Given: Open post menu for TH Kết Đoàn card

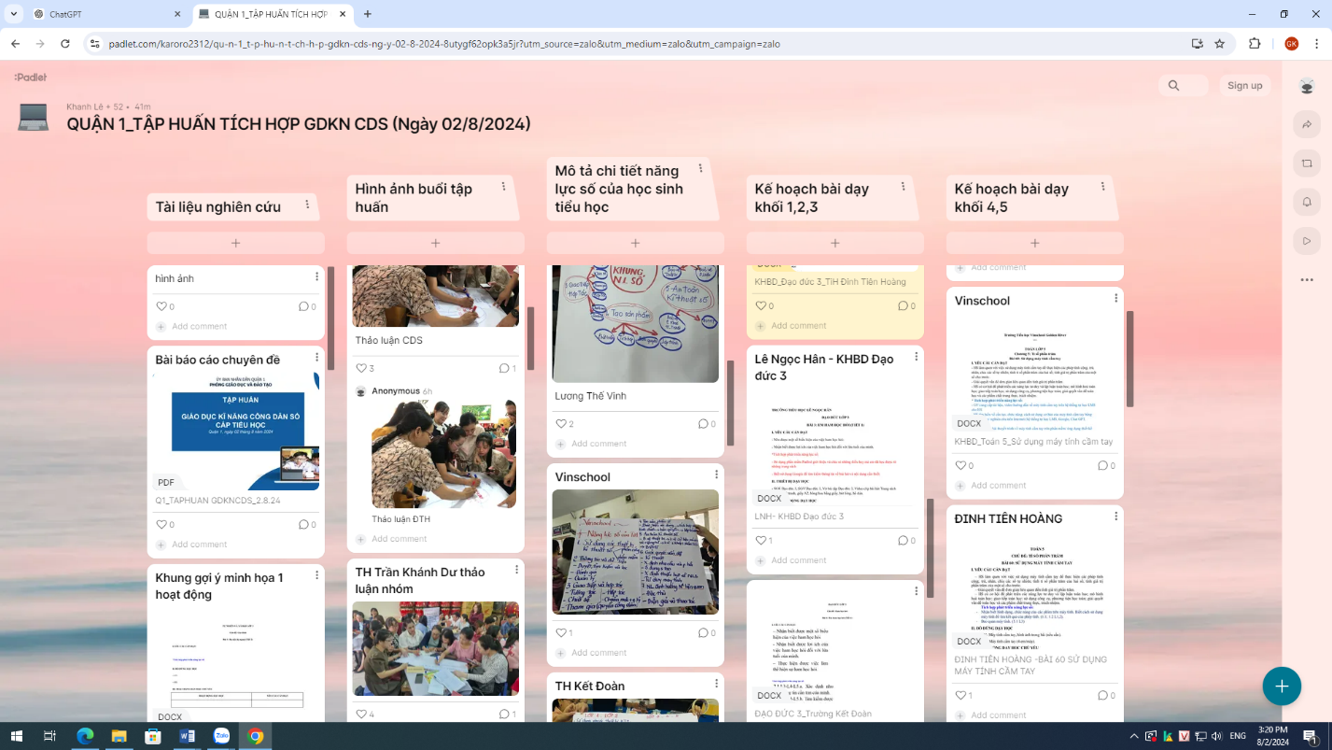Looking at the screenshot, I should click(x=716, y=684).
